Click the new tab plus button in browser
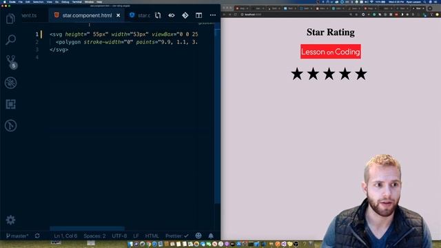Image resolution: width=441 pixels, height=248 pixels. [x=430, y=8]
